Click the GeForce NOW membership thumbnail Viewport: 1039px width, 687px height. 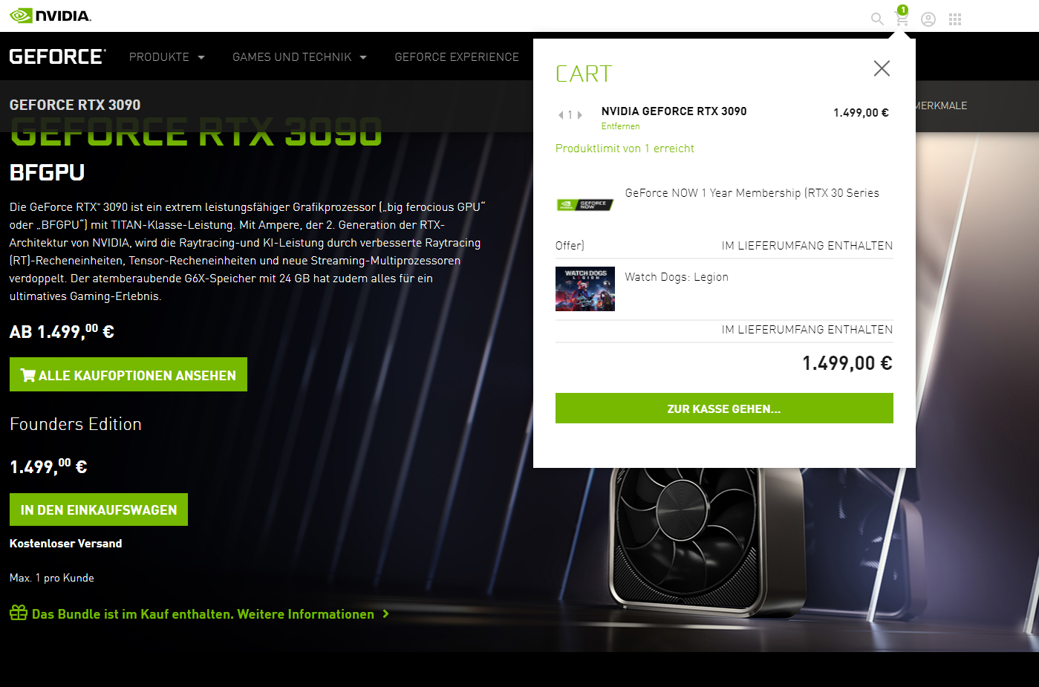pos(585,205)
